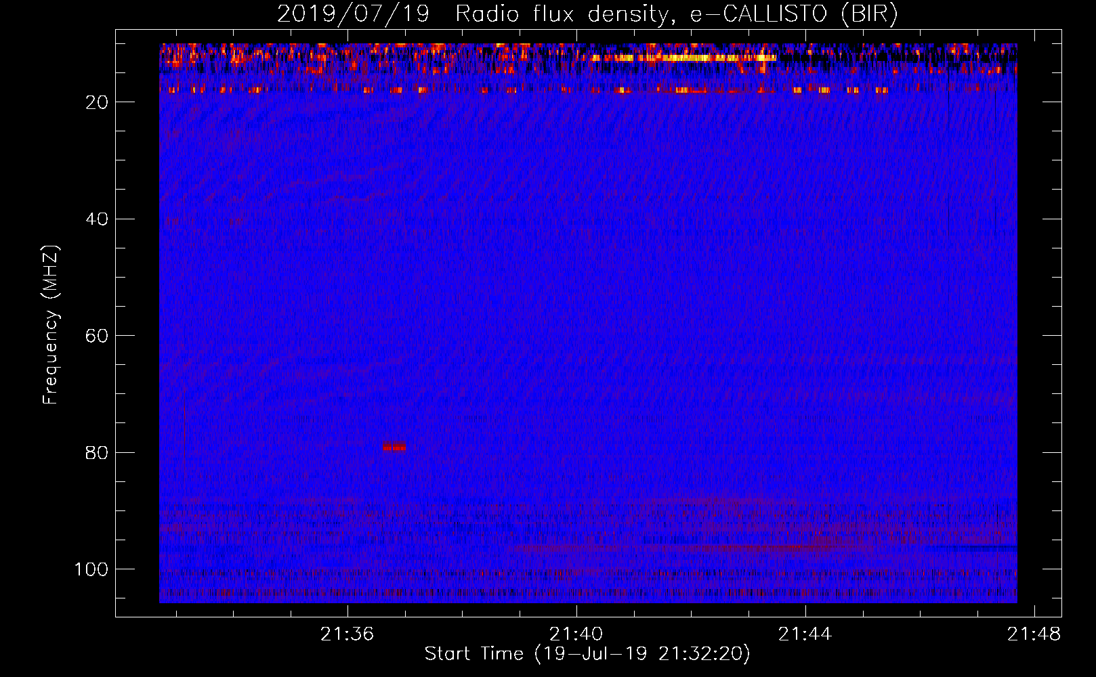Click the red burst marker near 80 MHz
Screen dimensions: 1096x677
click(394, 447)
